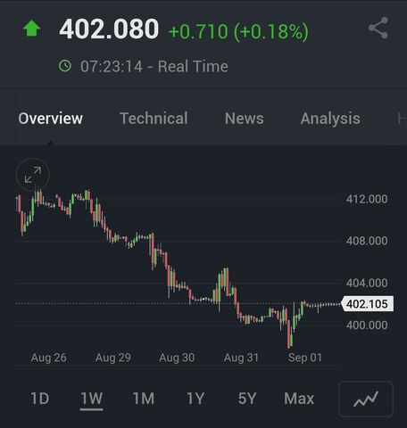Go to the Analysis tab

pos(330,119)
